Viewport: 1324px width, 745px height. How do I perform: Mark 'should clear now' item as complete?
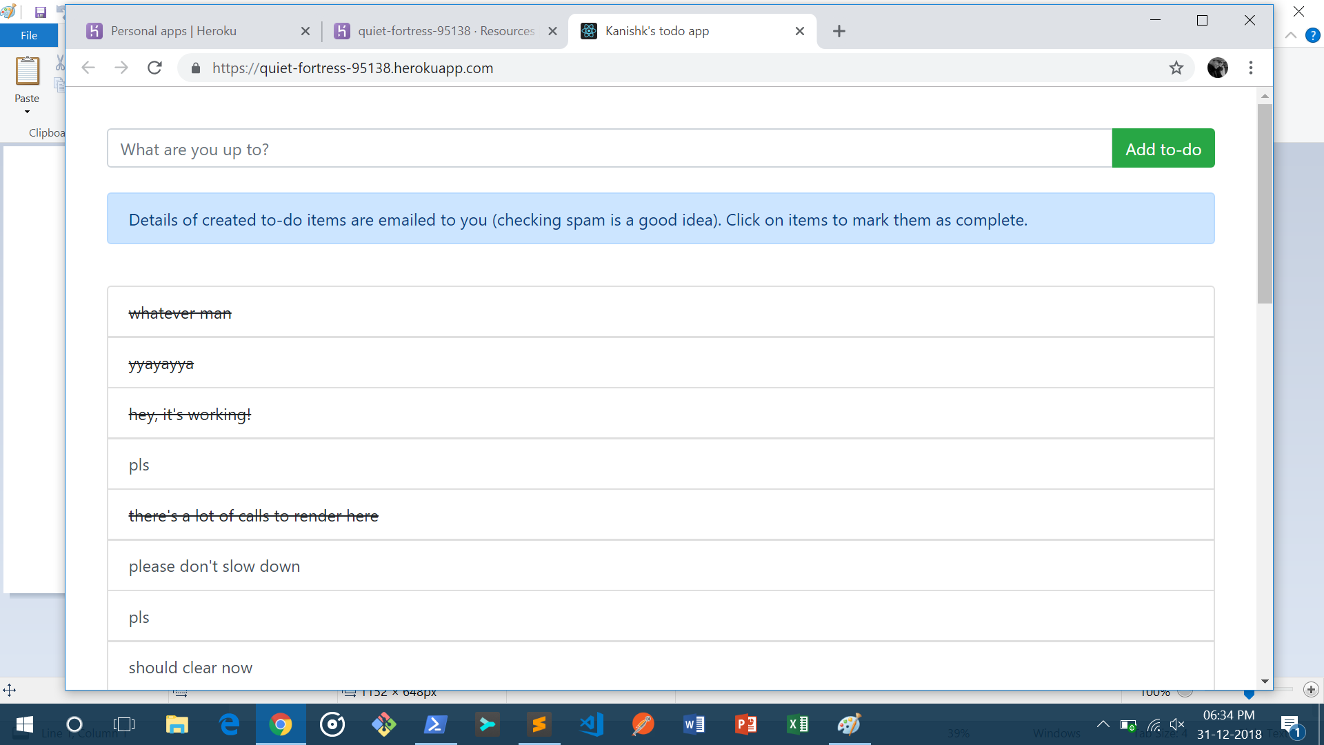pyautogui.click(x=190, y=668)
